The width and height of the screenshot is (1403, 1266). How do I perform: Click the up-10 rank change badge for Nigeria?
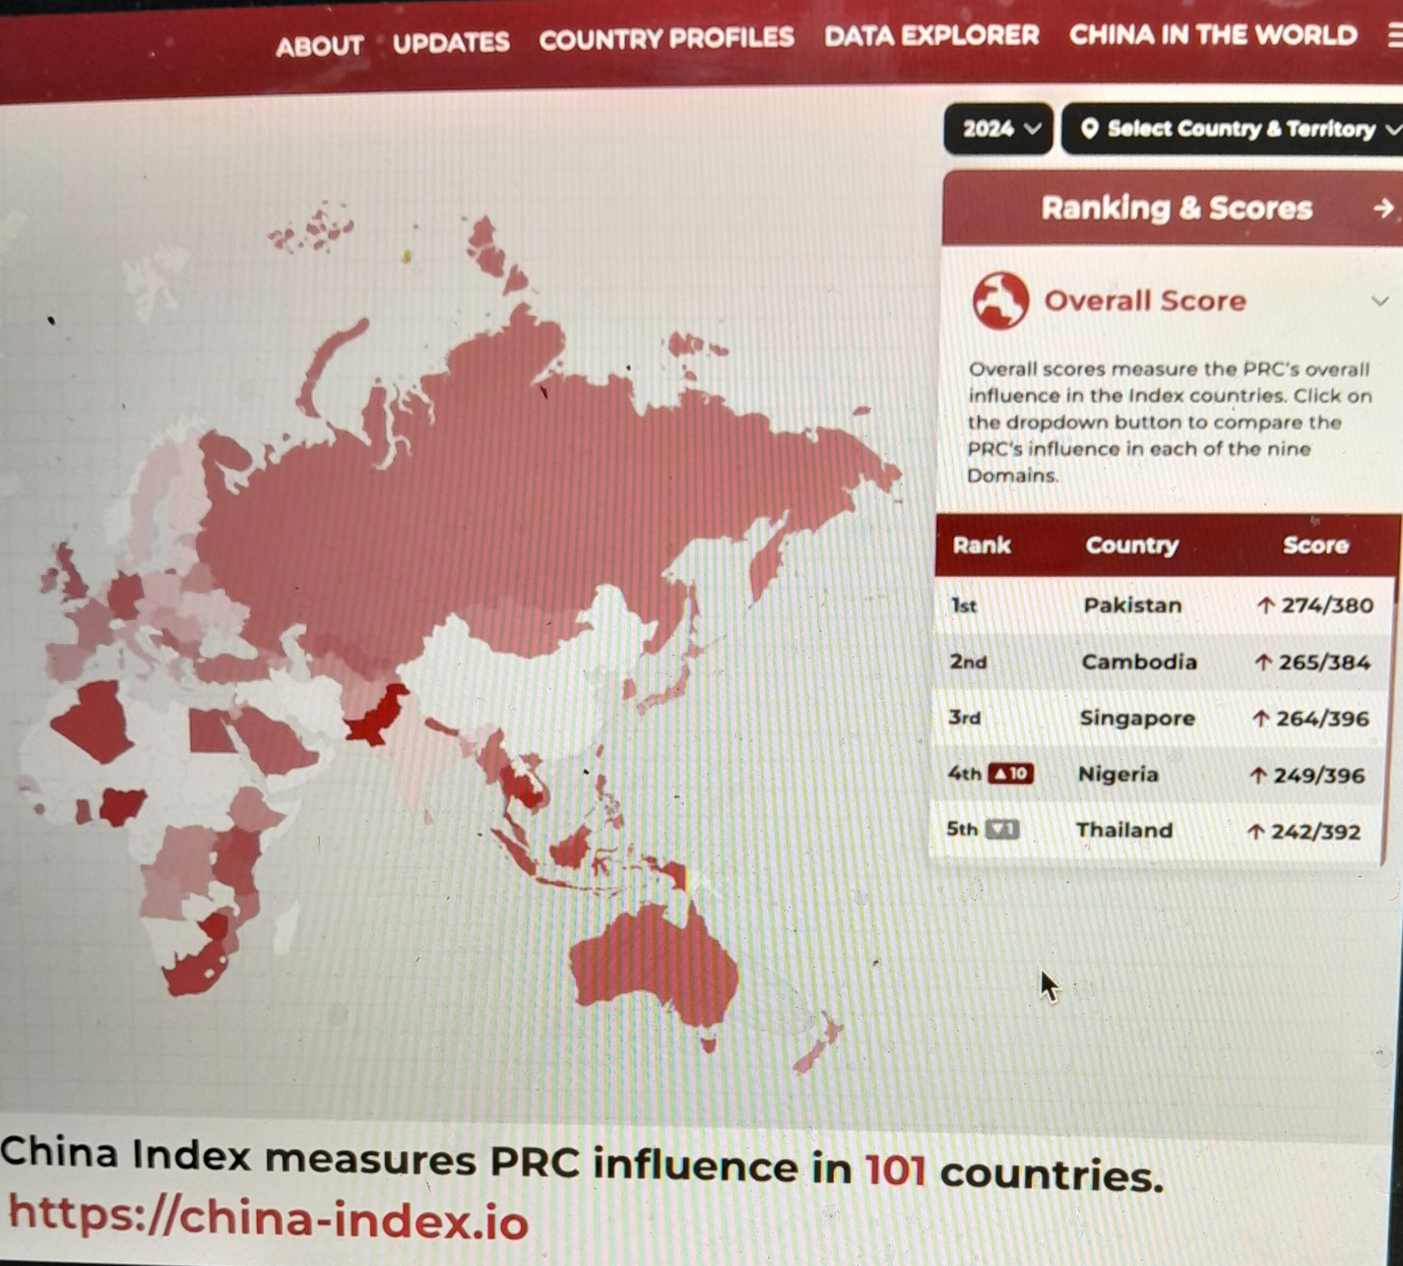point(1011,773)
